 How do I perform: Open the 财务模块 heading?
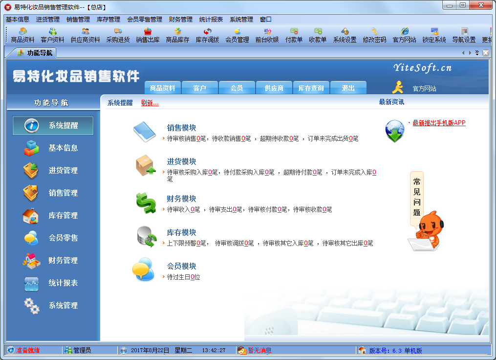tap(182, 199)
